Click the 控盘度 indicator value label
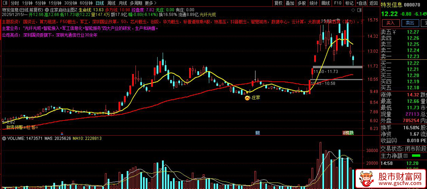The height and width of the screenshot is (189, 427). [143, 10]
